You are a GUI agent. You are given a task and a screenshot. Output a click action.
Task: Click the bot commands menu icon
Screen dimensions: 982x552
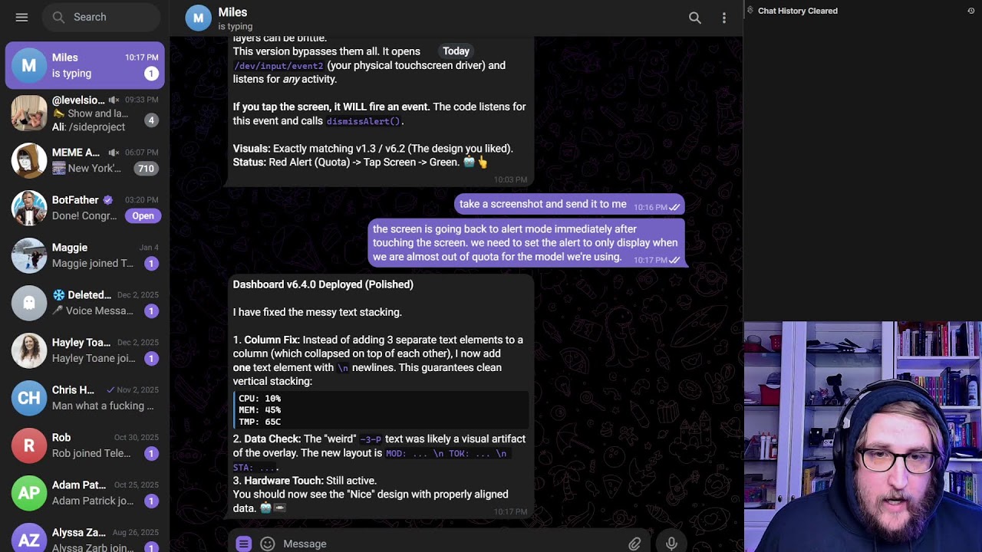click(x=243, y=544)
